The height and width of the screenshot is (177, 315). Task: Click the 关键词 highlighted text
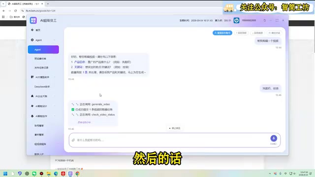[78, 67]
